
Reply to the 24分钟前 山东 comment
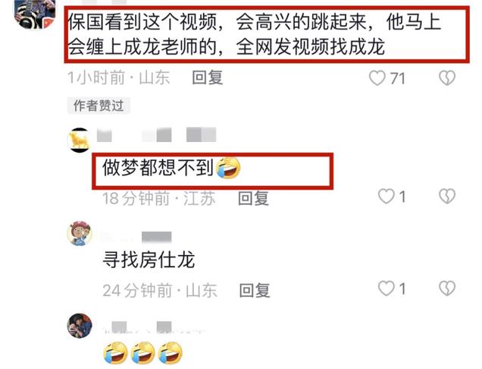tap(255, 291)
